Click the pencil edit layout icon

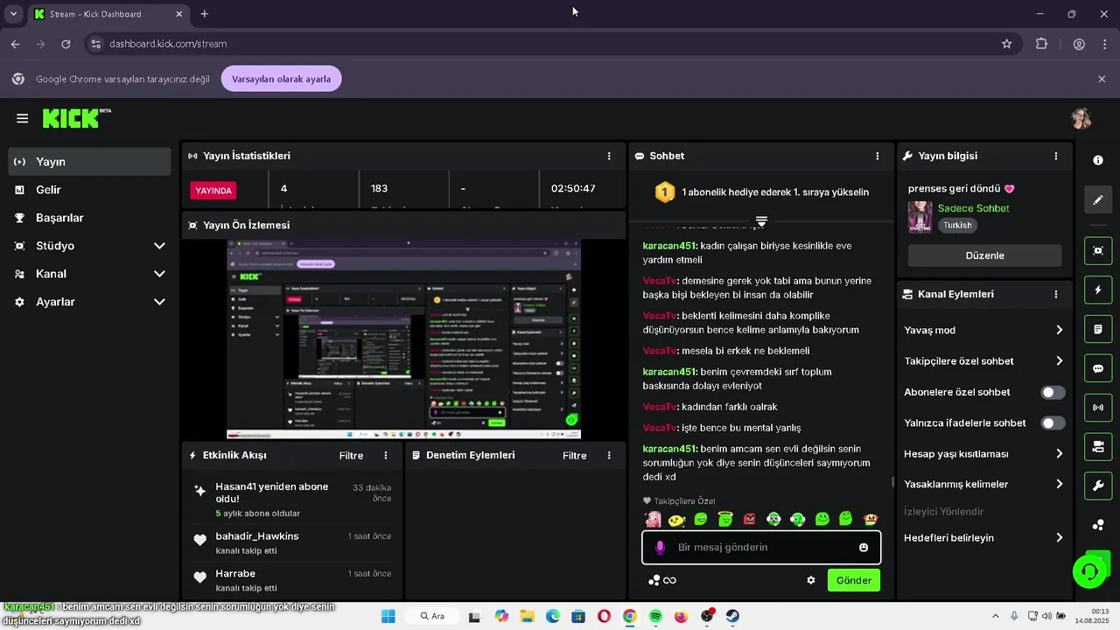(1098, 200)
